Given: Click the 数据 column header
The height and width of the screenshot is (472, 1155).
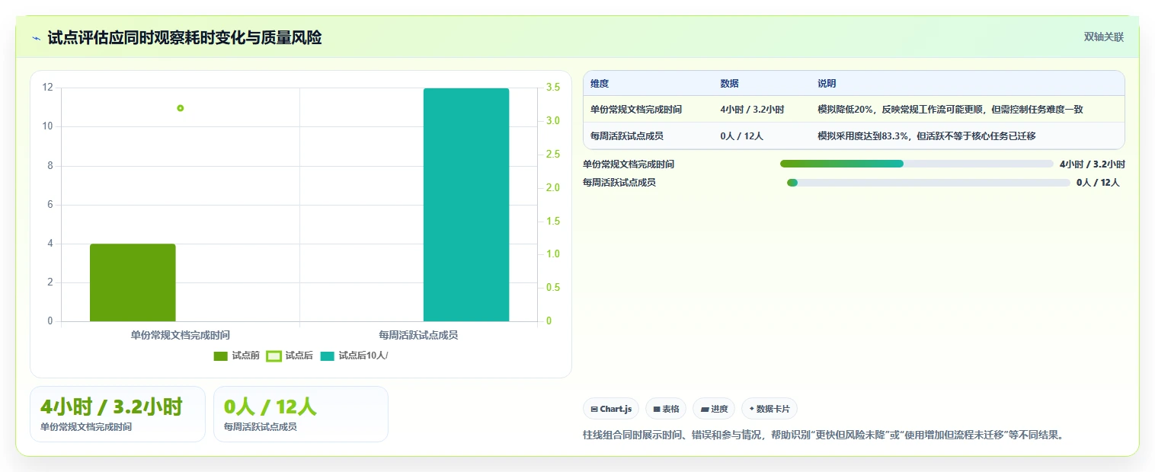Looking at the screenshot, I should [x=729, y=84].
